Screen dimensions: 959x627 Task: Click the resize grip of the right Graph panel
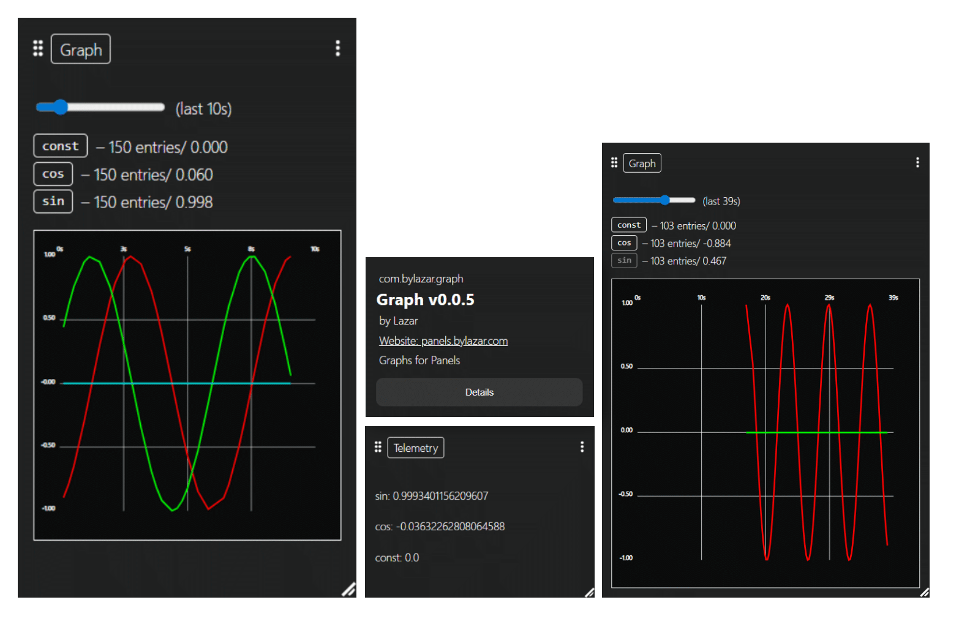coord(924,592)
